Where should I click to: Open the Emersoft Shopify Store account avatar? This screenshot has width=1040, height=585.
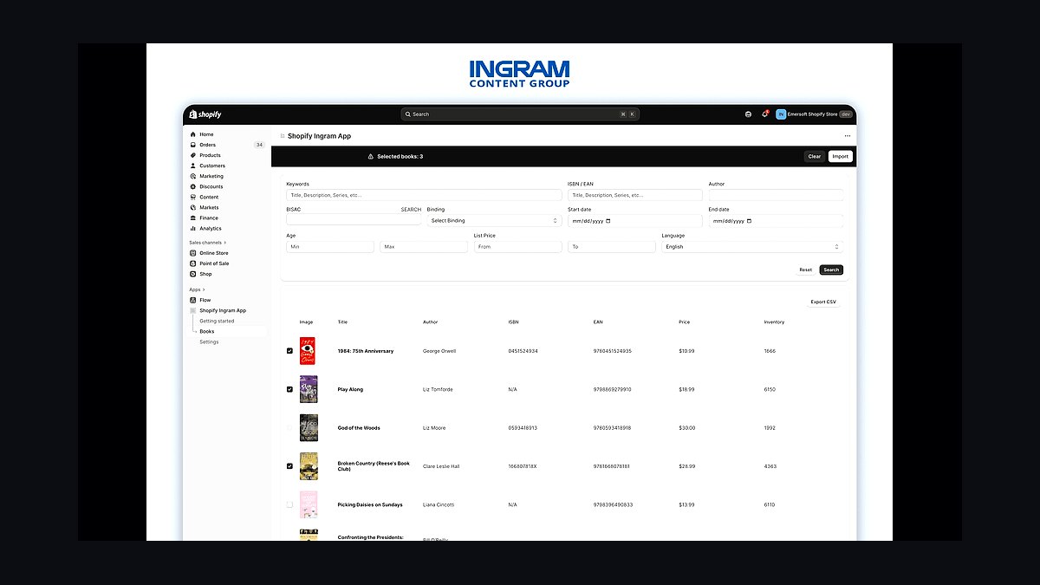coord(781,114)
